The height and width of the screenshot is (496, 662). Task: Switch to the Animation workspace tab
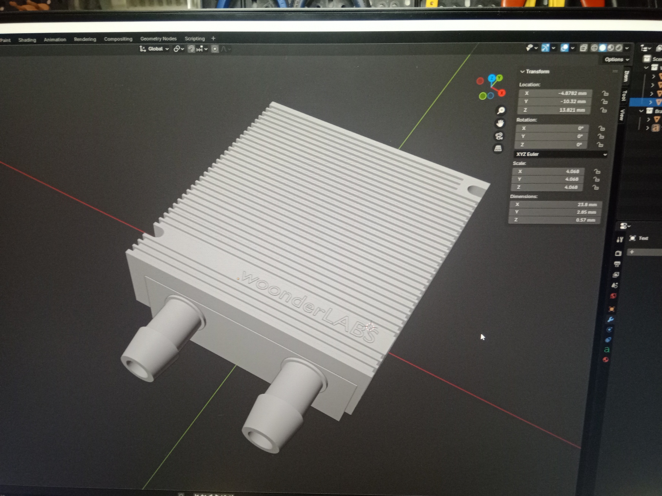point(55,39)
